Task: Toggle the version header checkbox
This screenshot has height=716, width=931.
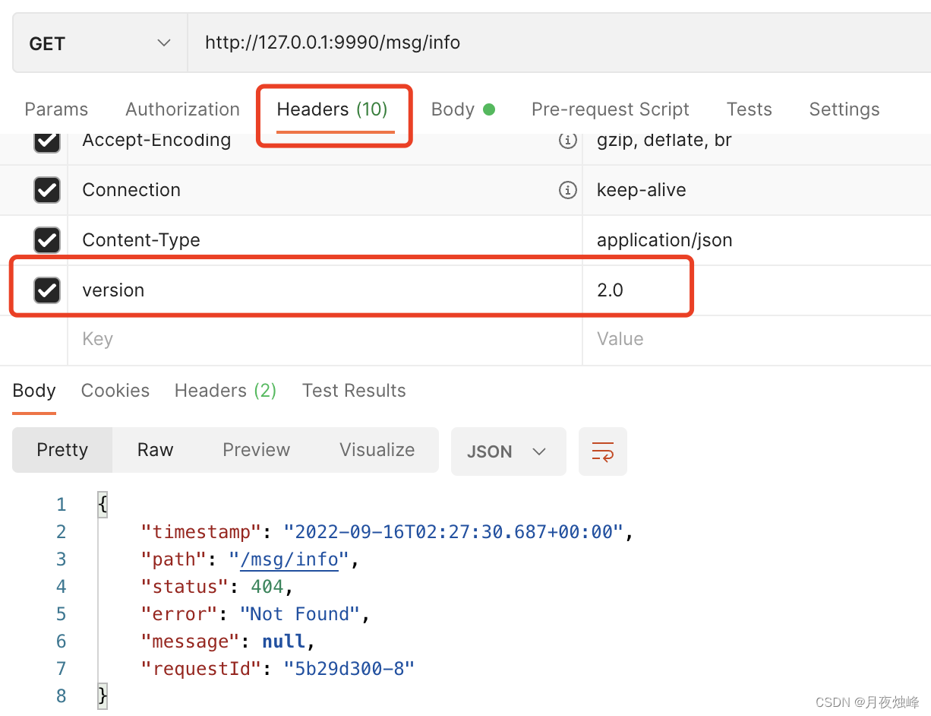Action: (47, 290)
